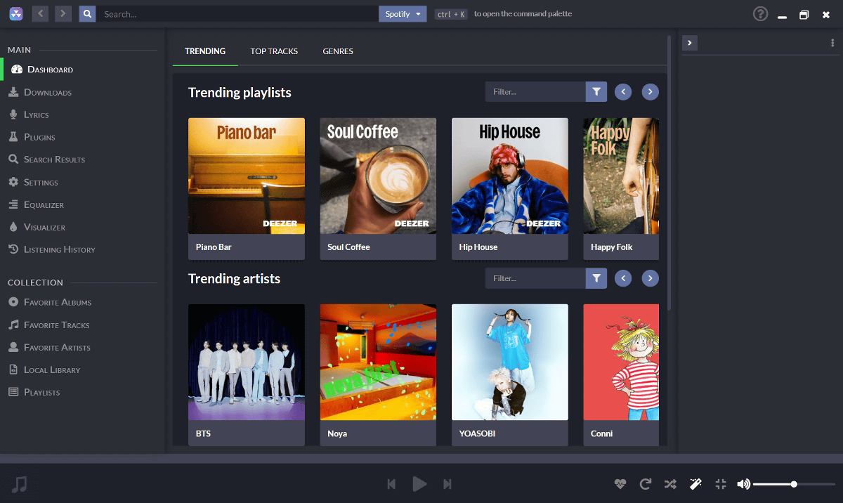Image resolution: width=843 pixels, height=503 pixels.
Task: Skip to the next track
Action: pos(447,484)
